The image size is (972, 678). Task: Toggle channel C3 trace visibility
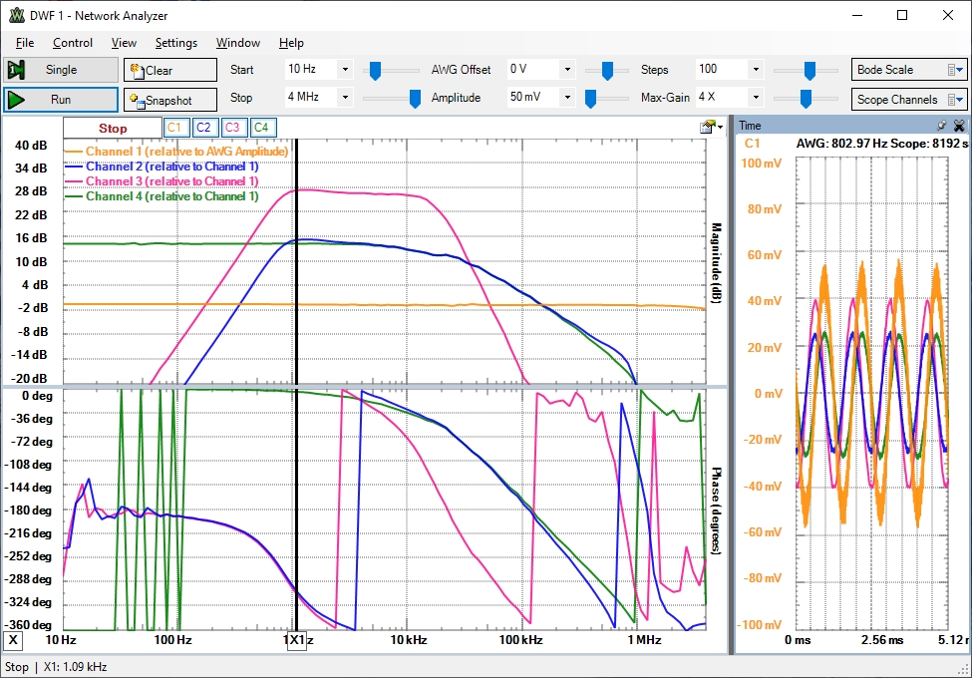click(x=232, y=128)
